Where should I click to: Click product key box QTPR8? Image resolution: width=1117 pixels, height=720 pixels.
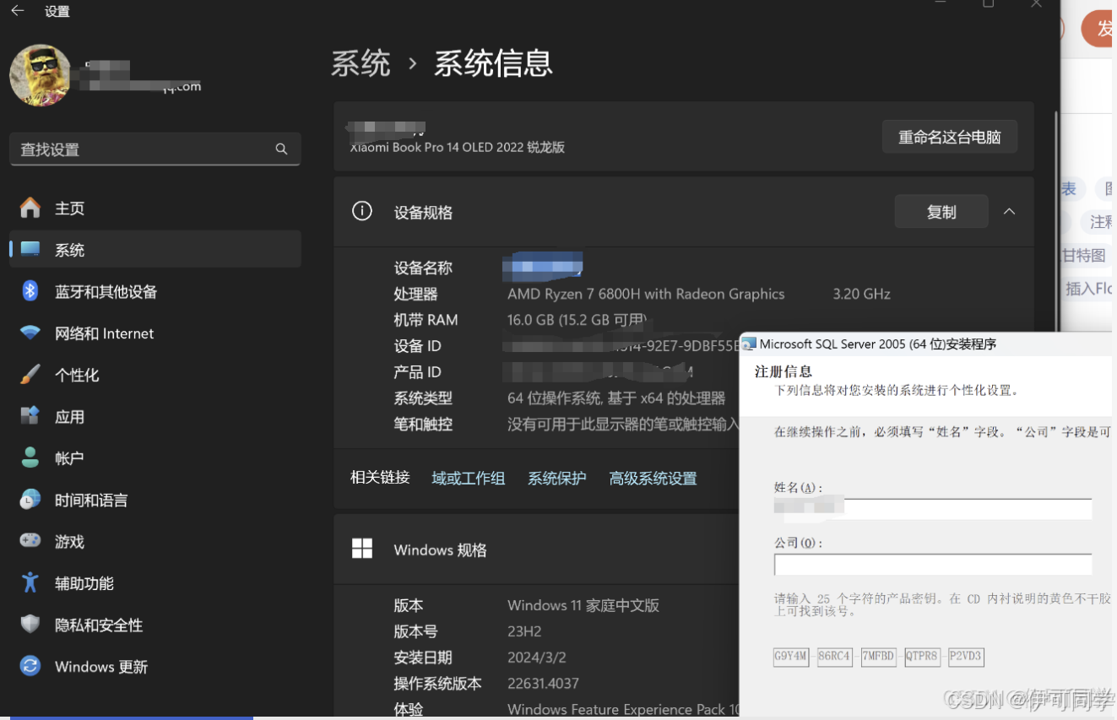point(923,657)
